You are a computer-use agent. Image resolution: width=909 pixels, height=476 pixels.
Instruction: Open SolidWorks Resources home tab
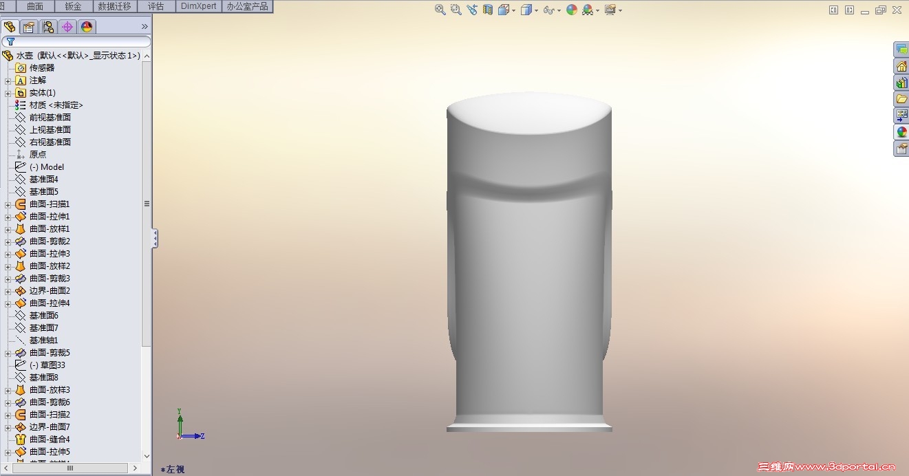(901, 66)
